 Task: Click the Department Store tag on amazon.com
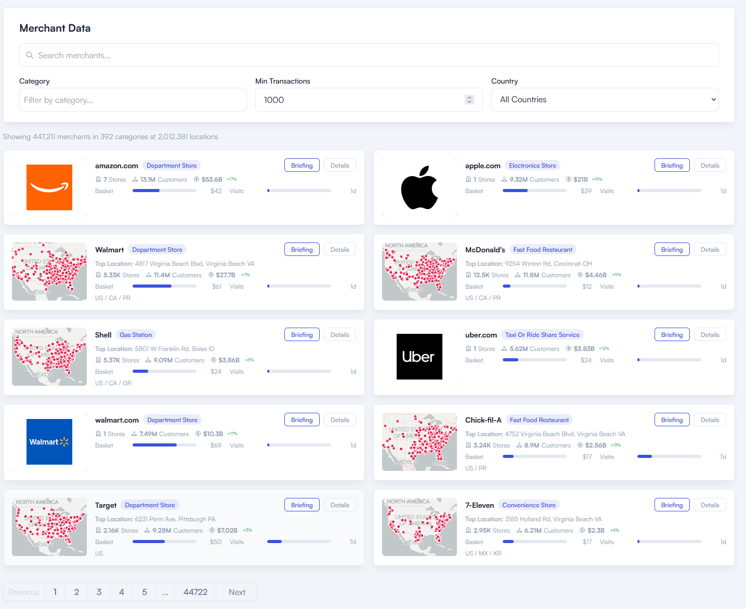(x=172, y=166)
